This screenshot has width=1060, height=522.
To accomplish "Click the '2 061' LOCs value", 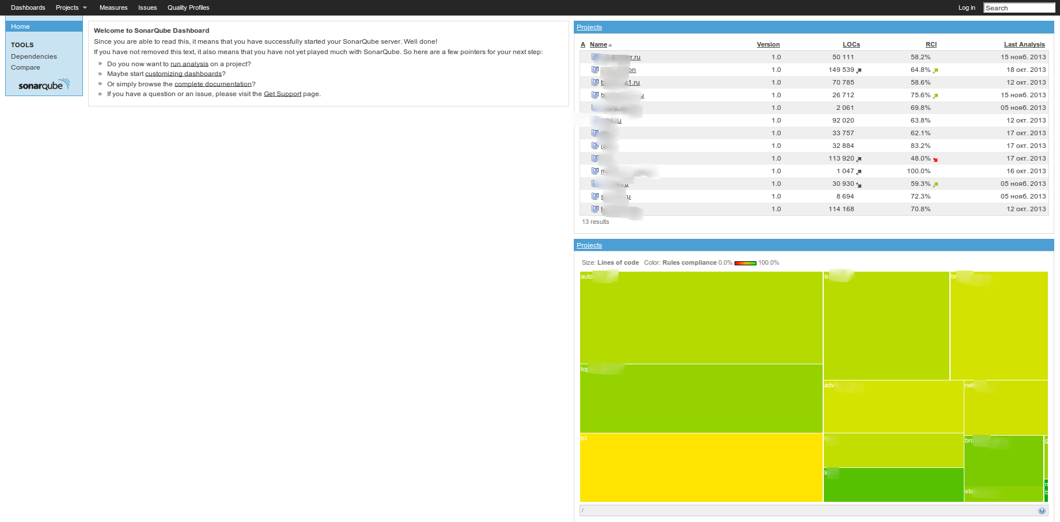I will [845, 108].
